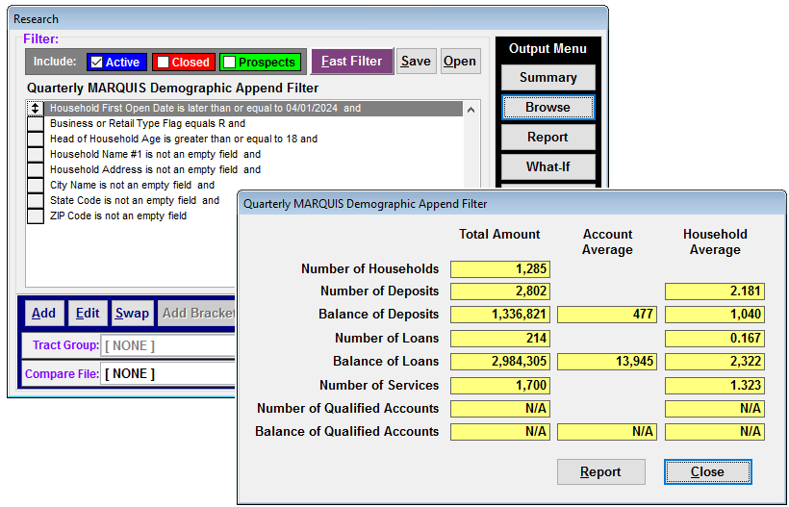The height and width of the screenshot is (507, 789).
Task: Select row selector beside State Code
Action: click(35, 201)
